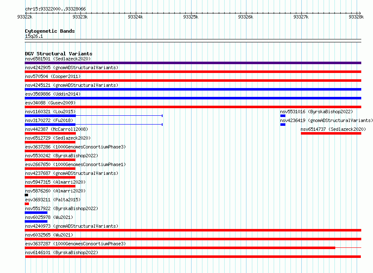Screen dimensions: 373x273
Task: Click the red nsv5947315 variant bar
Action: (x=50, y=186)
